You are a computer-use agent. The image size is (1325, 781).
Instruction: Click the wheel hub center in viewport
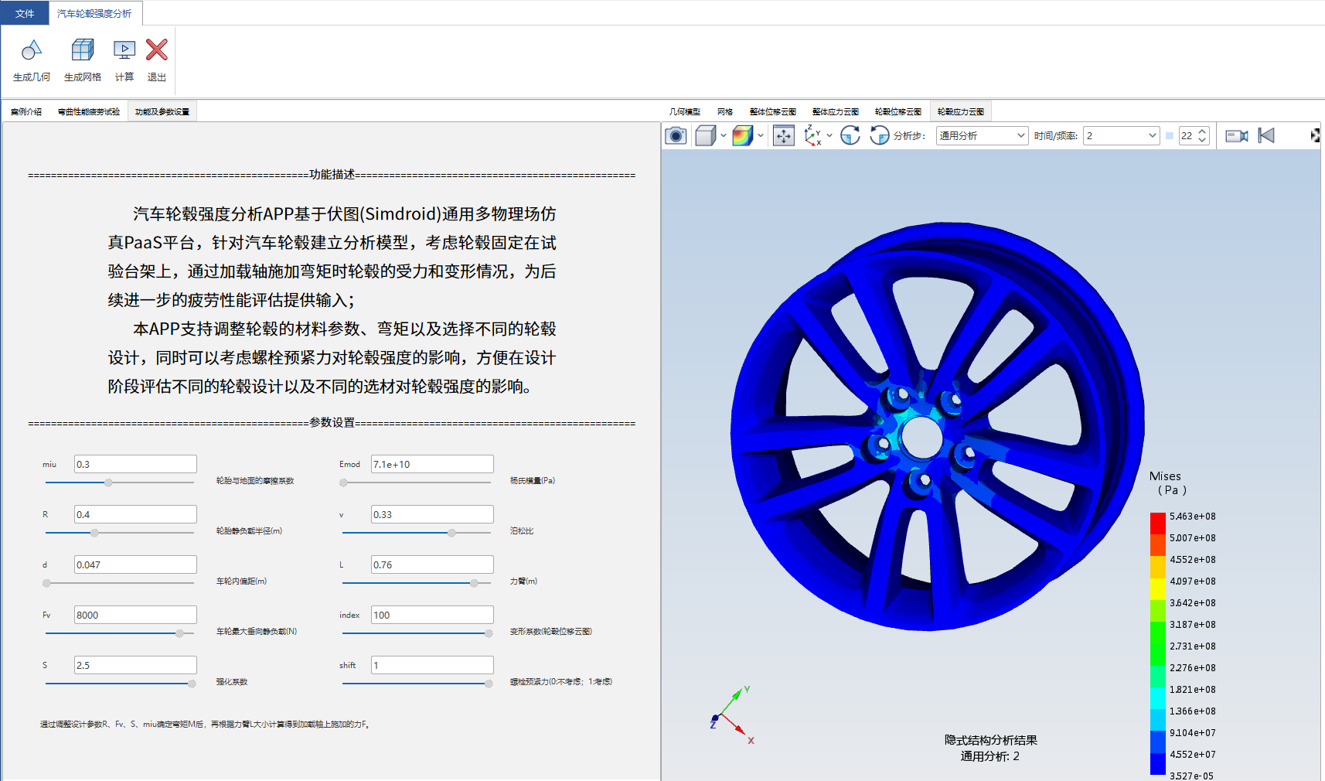click(x=921, y=438)
